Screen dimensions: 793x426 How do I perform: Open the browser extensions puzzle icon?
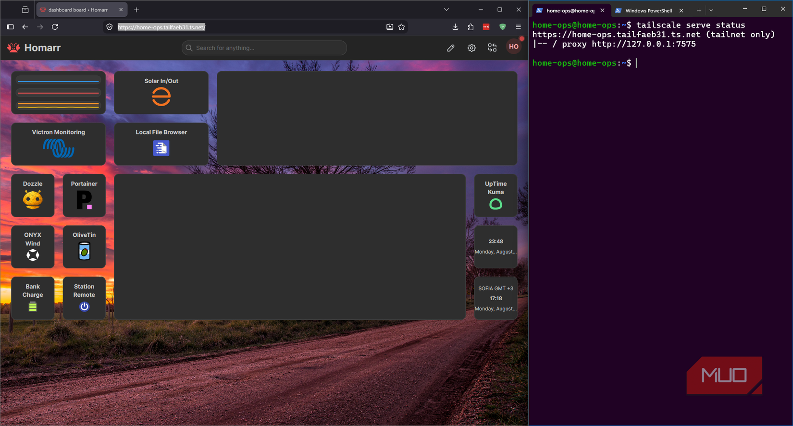471,27
